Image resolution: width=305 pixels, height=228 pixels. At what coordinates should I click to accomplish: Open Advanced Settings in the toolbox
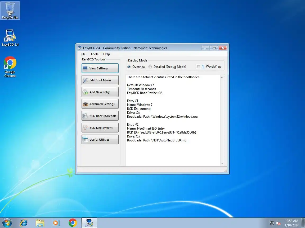point(100,104)
